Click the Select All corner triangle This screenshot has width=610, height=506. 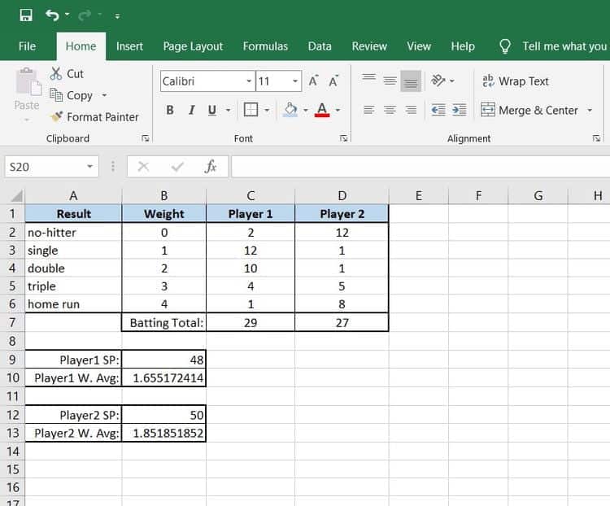coord(15,196)
